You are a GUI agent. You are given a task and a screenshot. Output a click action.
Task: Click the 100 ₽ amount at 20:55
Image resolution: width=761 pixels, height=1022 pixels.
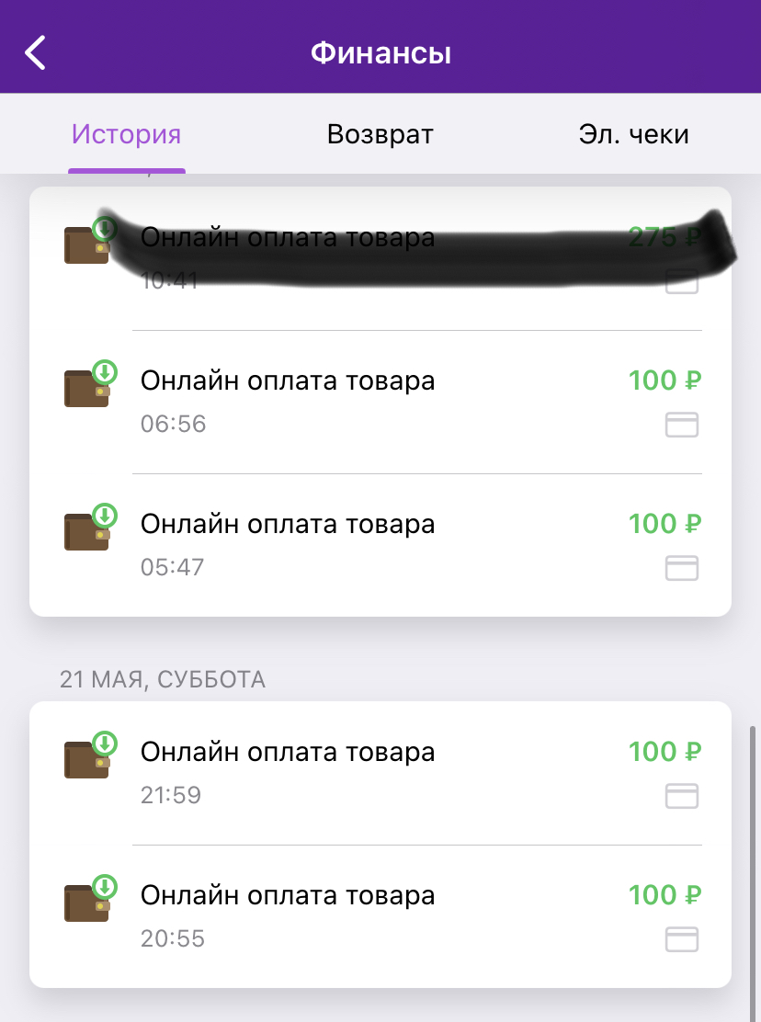click(x=664, y=895)
